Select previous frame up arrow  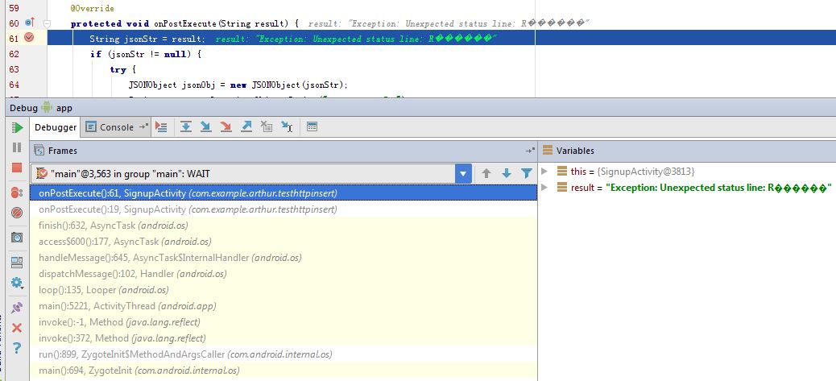486,174
